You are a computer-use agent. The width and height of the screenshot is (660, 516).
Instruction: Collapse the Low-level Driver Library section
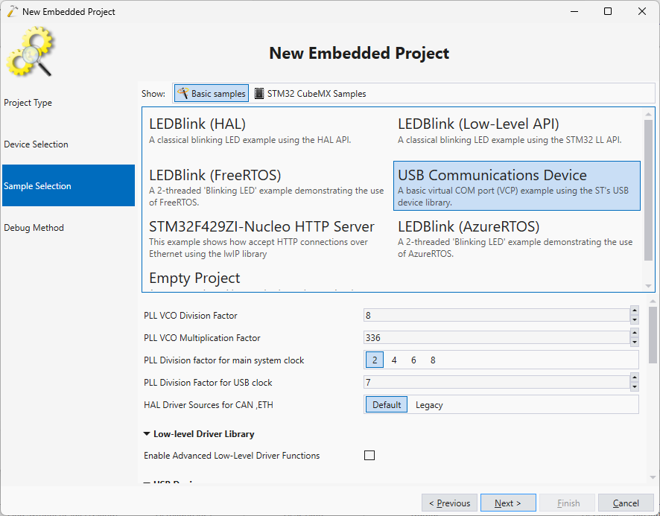click(x=147, y=434)
